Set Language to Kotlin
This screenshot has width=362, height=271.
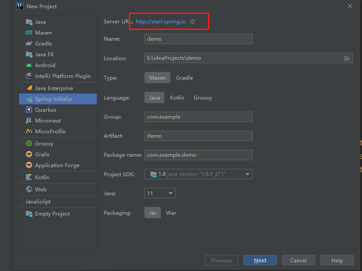[177, 97]
